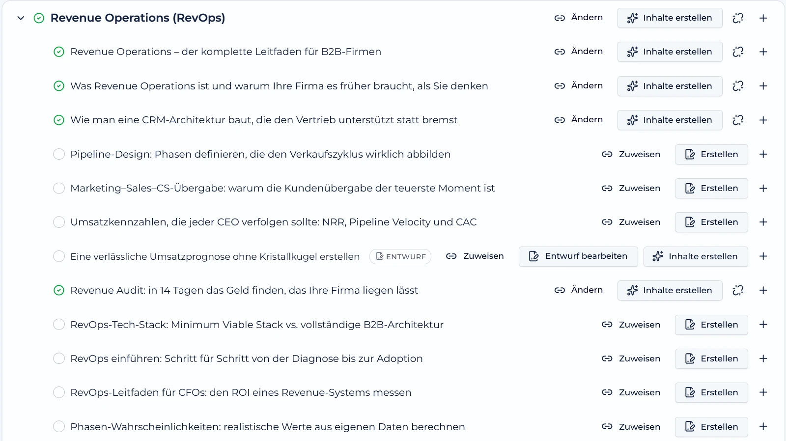The image size is (786, 441).
Task: Toggle status circle for RevOps einführen row
Action: tap(59, 358)
